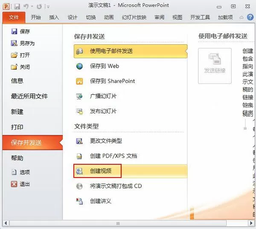256x229 pixels.
Task: Switch to the 幻灯片放映 ribbon tab
Action: pos(134,17)
